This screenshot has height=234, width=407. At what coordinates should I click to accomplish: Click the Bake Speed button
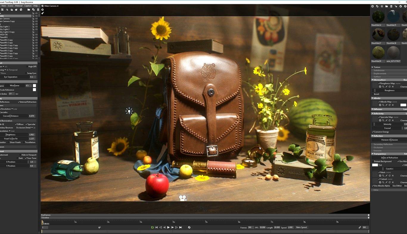pos(301,227)
